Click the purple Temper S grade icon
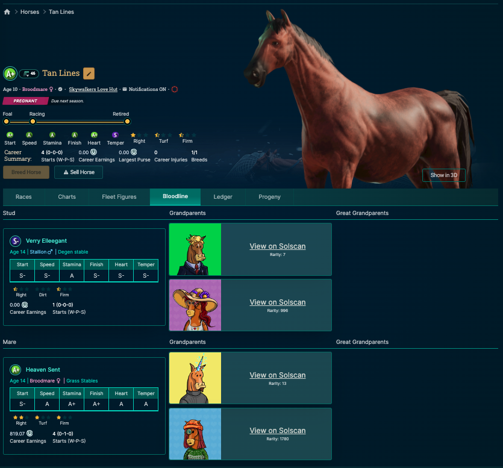Screen dimensions: 503x468 [115, 135]
